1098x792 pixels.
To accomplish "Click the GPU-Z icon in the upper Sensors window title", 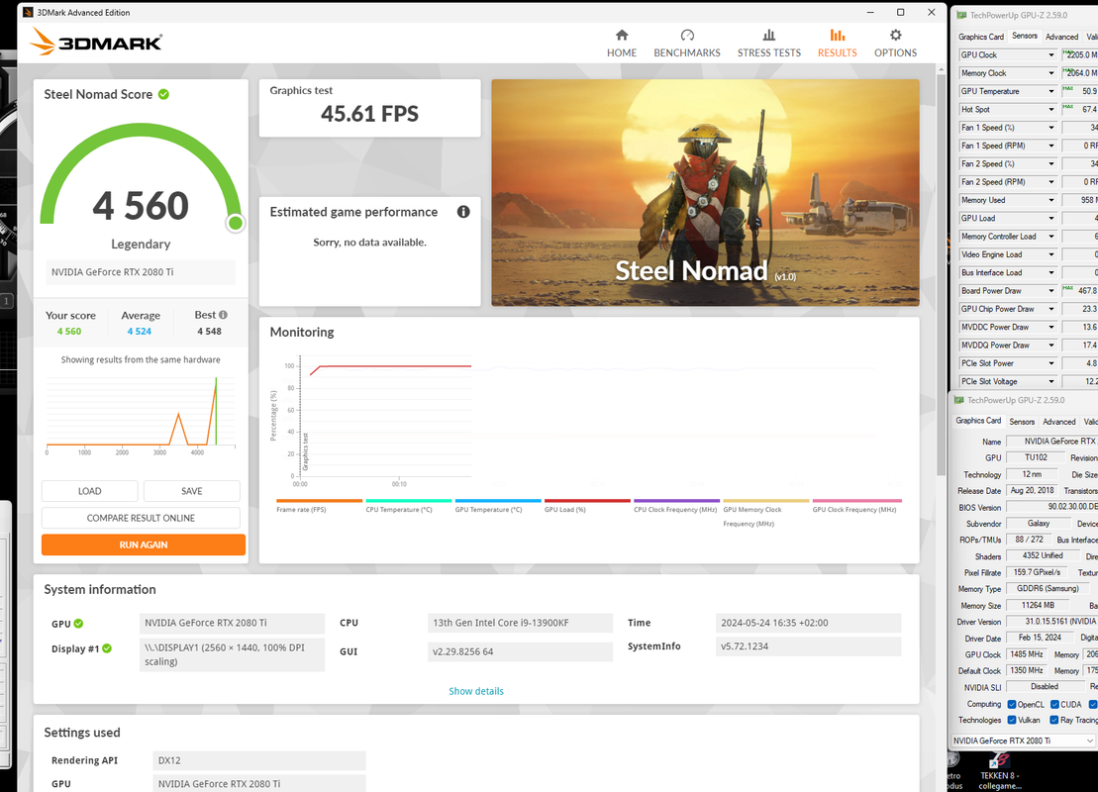I will [x=961, y=15].
